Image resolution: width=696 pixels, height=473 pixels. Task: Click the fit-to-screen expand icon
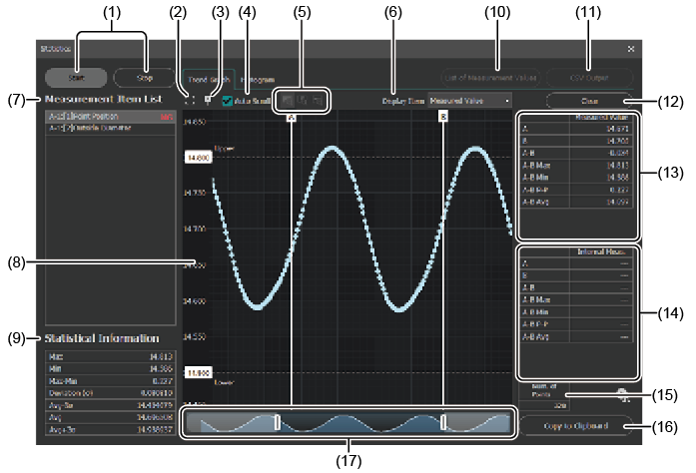tap(190, 100)
